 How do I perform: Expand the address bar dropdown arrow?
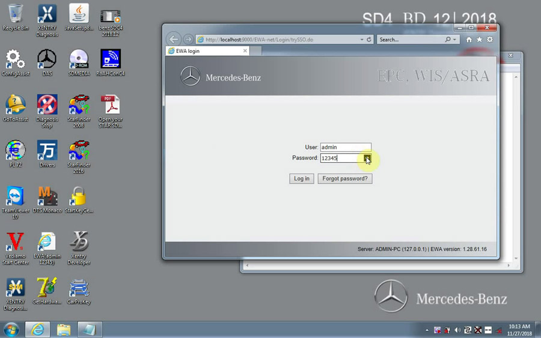(362, 40)
